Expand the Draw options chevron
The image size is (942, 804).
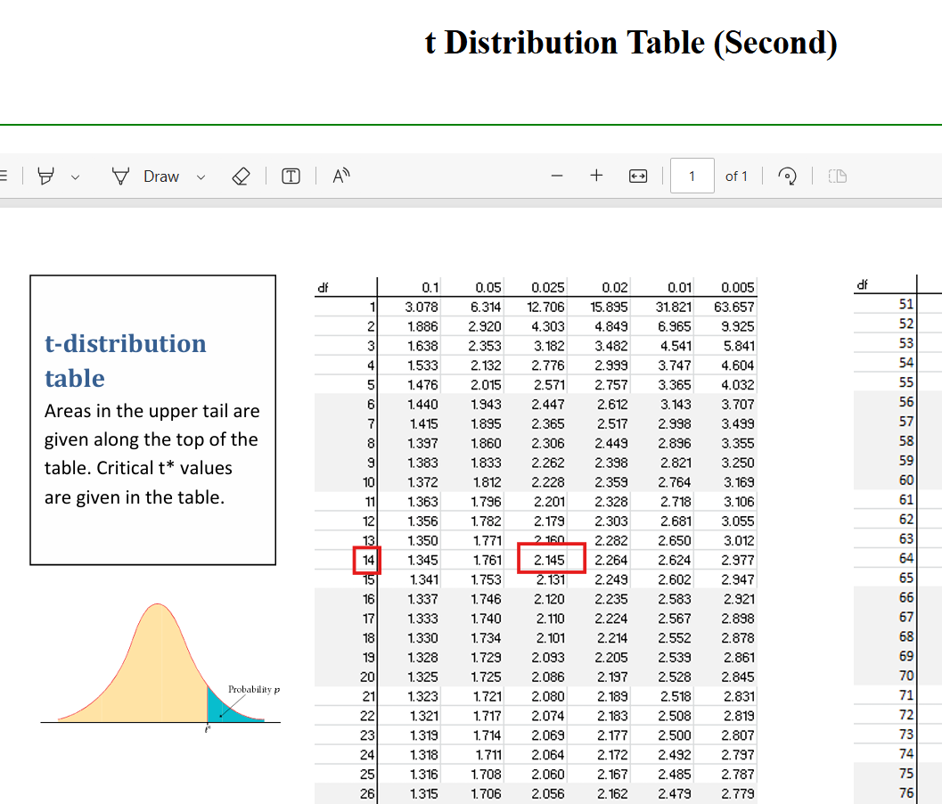pos(201,177)
